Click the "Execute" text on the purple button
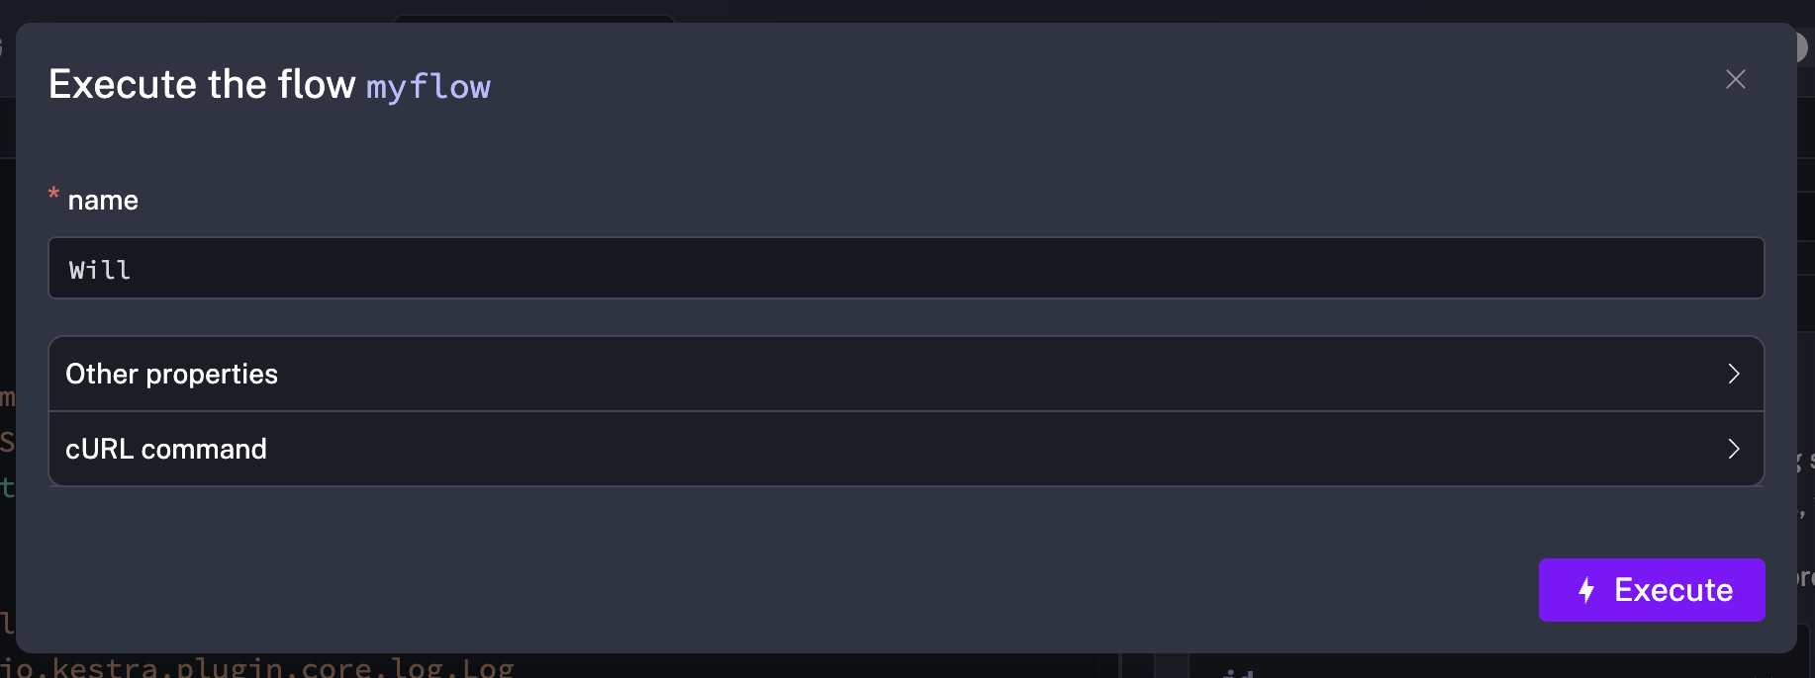This screenshot has height=678, width=1815. (x=1673, y=590)
